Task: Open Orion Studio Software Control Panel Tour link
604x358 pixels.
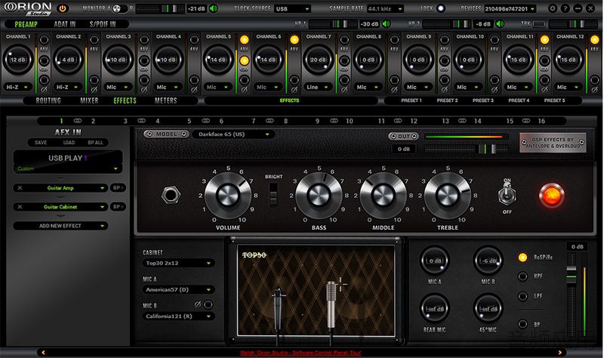Action: [300, 353]
